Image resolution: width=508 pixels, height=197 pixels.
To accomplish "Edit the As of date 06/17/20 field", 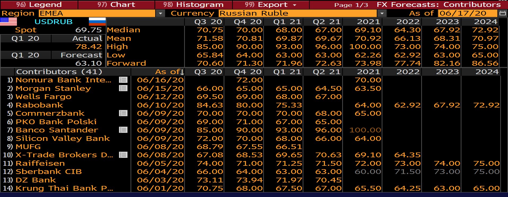I will coord(468,13).
